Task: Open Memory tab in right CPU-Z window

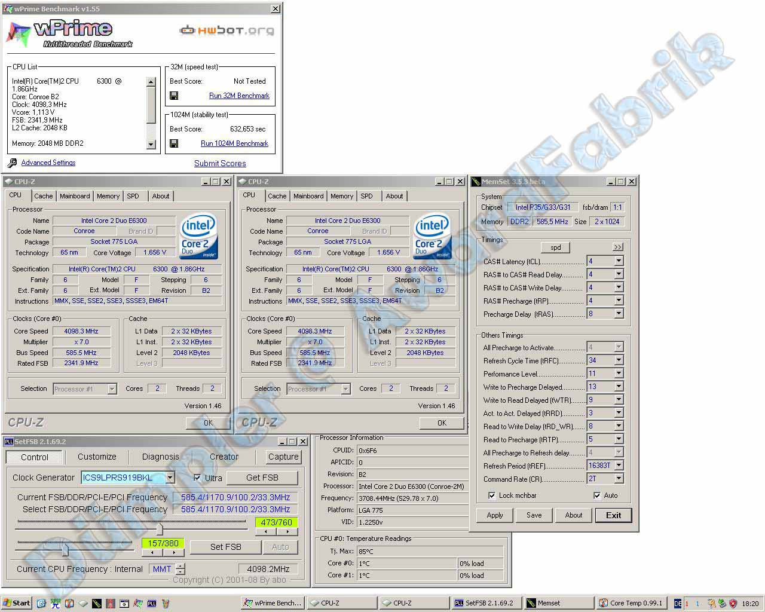Action: pyautogui.click(x=341, y=196)
